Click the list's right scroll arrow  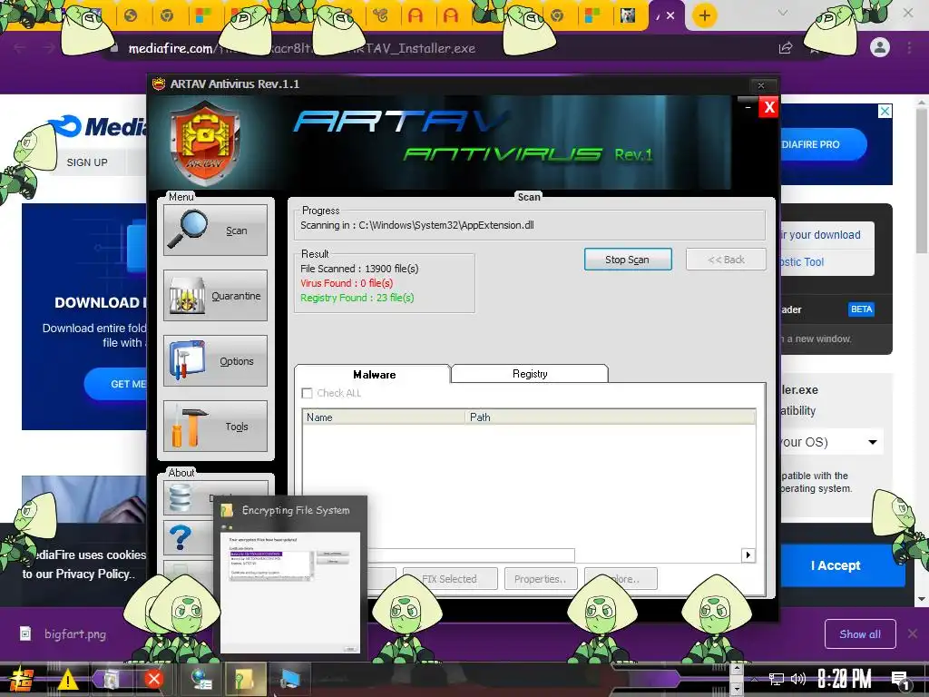(748, 555)
